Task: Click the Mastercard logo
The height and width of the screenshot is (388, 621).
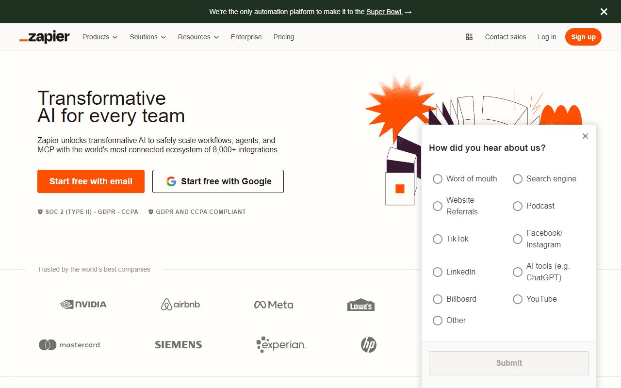Action: (x=69, y=344)
